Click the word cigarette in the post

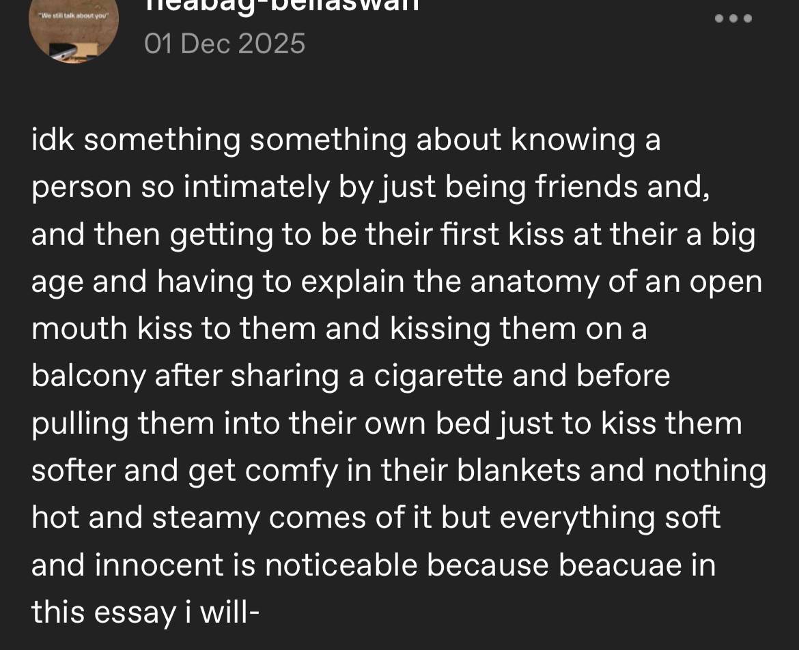(438, 377)
